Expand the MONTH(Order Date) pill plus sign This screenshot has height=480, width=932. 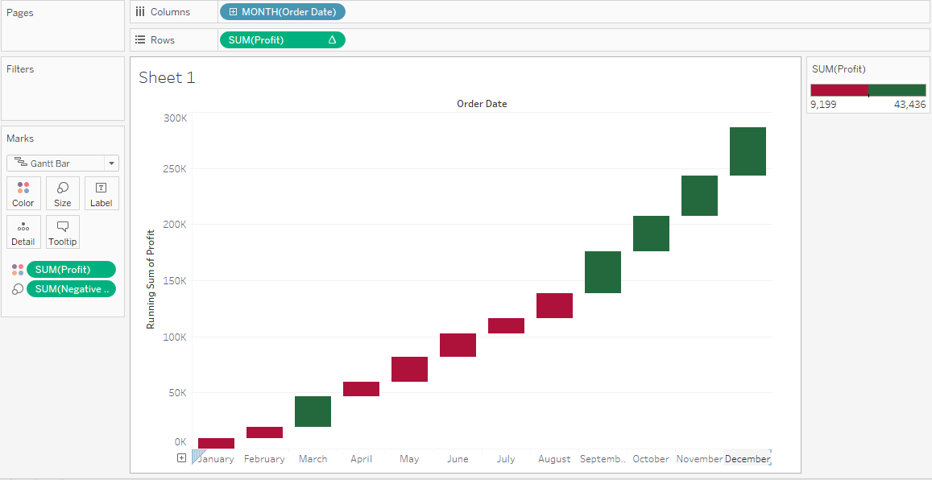[x=233, y=12]
